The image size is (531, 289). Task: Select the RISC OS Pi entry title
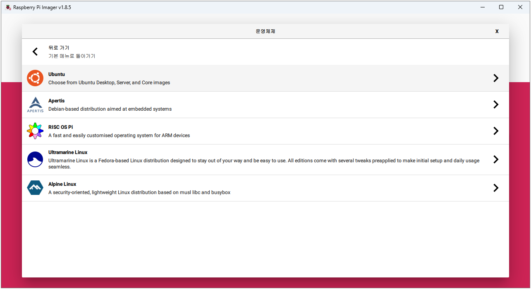coord(60,127)
